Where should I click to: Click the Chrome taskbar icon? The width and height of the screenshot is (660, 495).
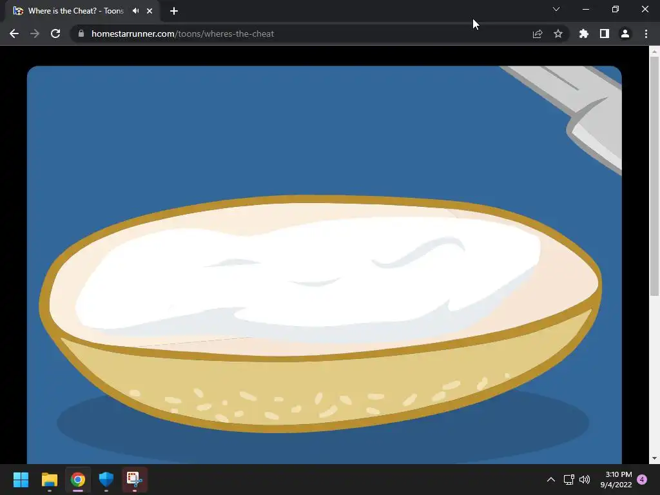78,480
